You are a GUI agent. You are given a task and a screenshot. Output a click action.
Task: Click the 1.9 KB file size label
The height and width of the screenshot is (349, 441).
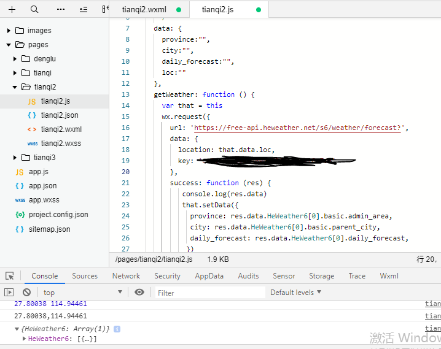click(218, 259)
